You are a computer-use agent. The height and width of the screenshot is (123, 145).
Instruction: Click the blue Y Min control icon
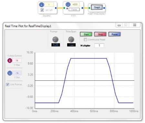tap(10, 73)
